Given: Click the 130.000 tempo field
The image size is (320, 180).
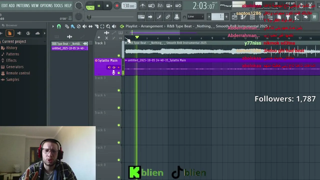Looking at the screenshot, I should pos(129,6).
